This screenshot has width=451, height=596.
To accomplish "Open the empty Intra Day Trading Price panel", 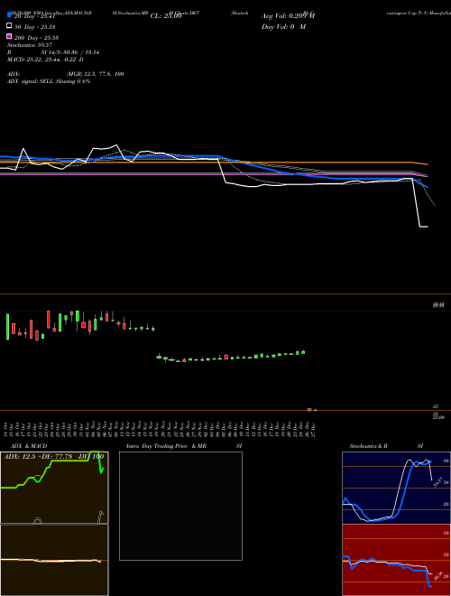I will [x=180, y=506].
